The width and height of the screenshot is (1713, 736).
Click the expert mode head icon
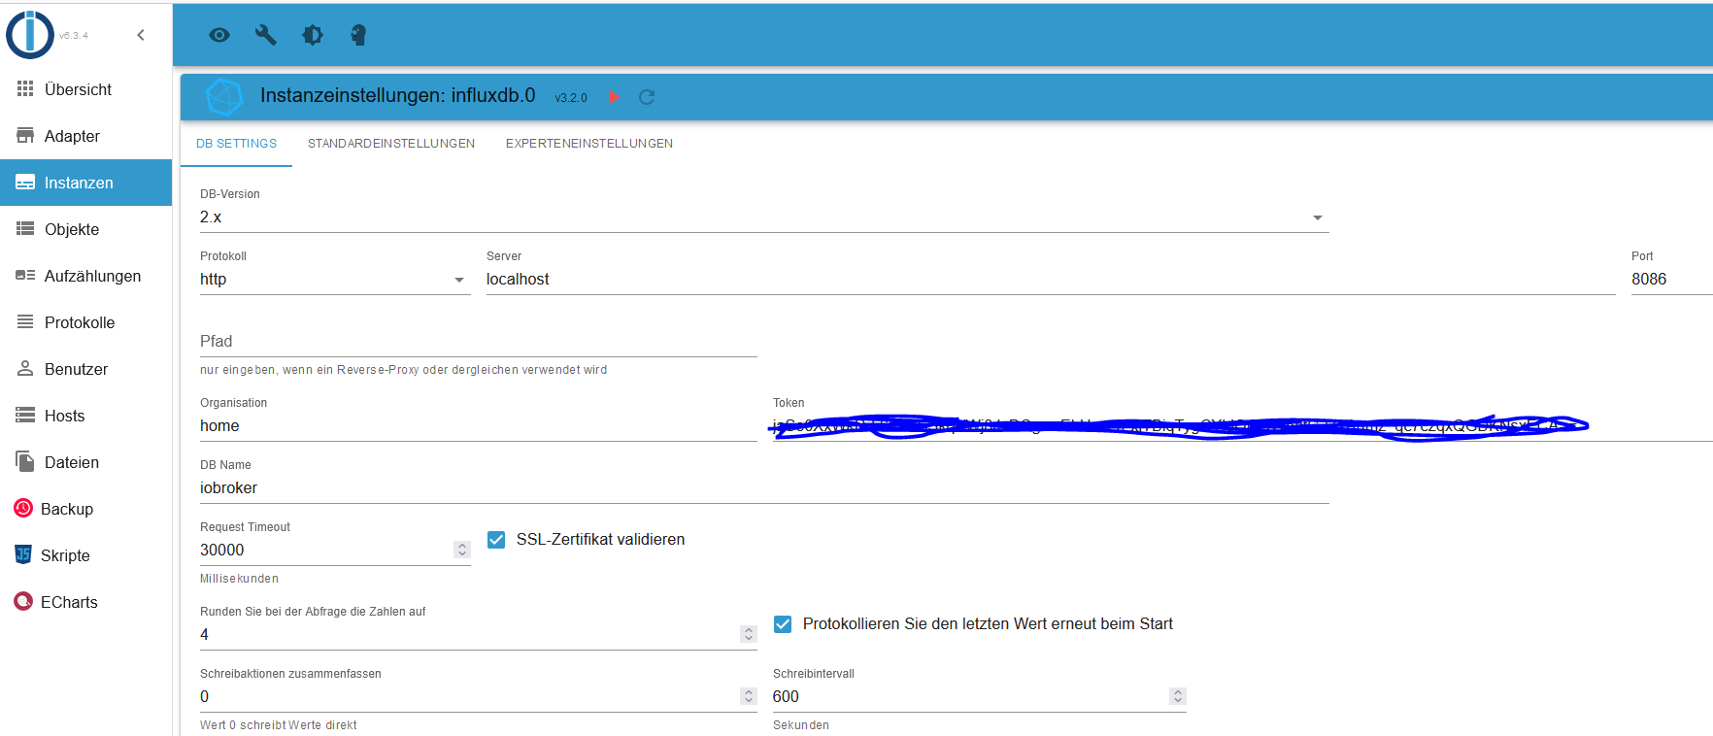[x=358, y=35]
